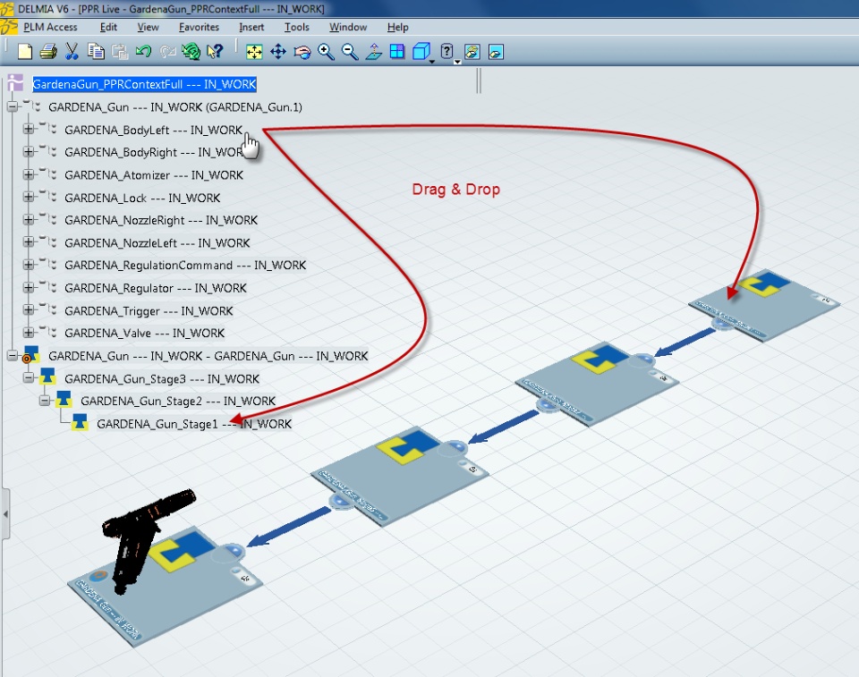
Task: Expand the GARDENA_Lock node
Action: pyautogui.click(x=28, y=197)
